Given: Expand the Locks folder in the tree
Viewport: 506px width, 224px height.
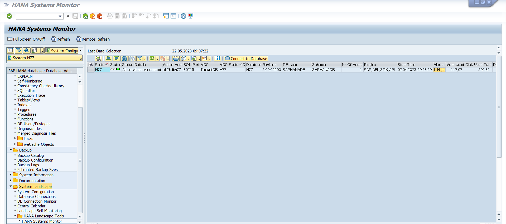Looking at the screenshot, I should pos(15,138).
